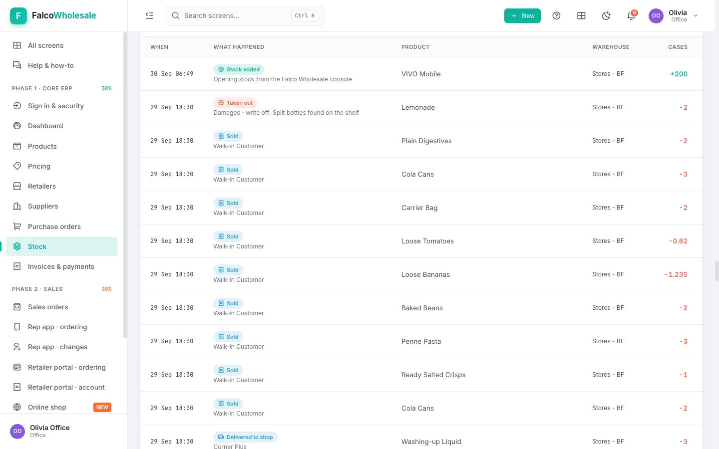The height and width of the screenshot is (449, 719).
Task: Focus the Search screens field
Action: pos(245,15)
